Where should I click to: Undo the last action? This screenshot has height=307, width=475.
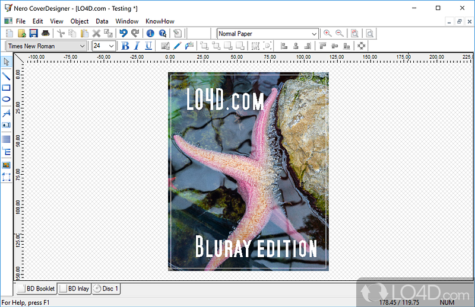pos(123,33)
